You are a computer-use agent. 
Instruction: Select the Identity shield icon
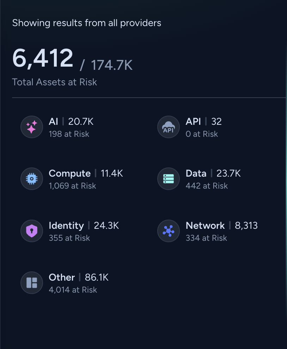pyautogui.click(x=32, y=231)
